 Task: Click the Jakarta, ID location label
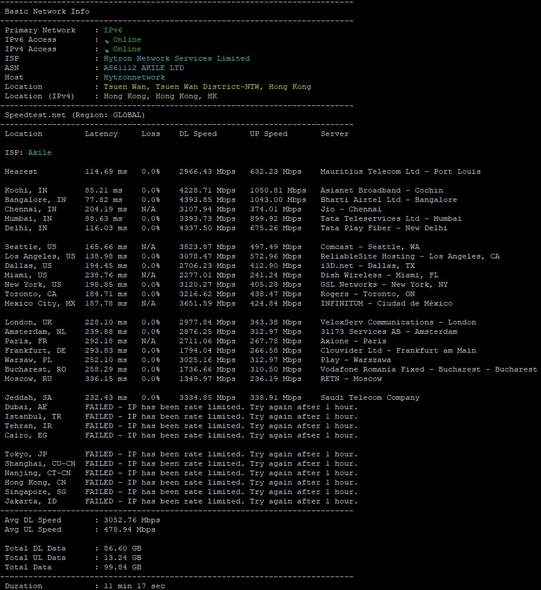[x=31, y=500]
